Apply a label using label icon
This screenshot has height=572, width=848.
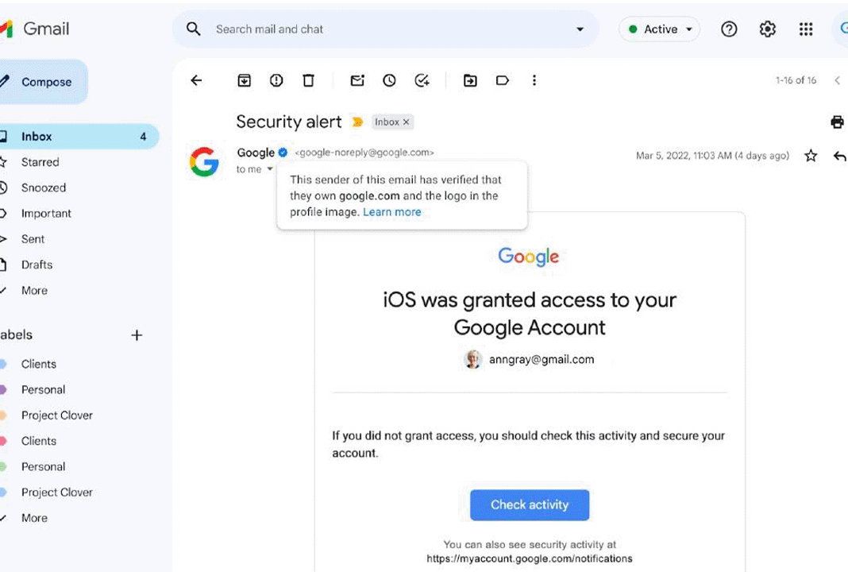[503, 80]
